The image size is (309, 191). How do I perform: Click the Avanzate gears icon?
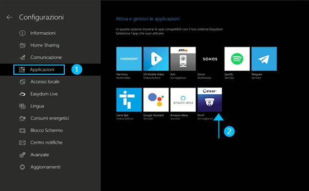[22, 155]
